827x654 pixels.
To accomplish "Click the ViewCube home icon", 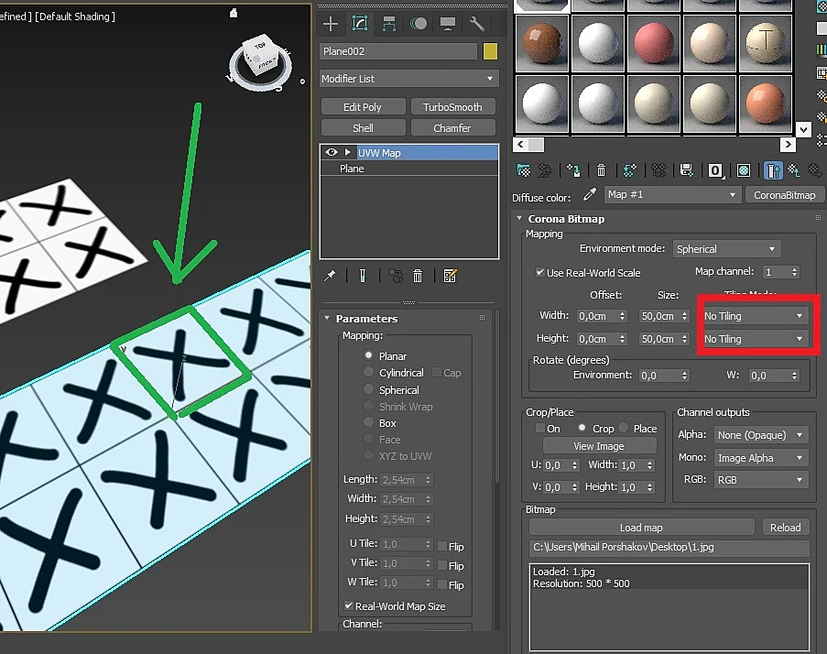I will [x=234, y=13].
